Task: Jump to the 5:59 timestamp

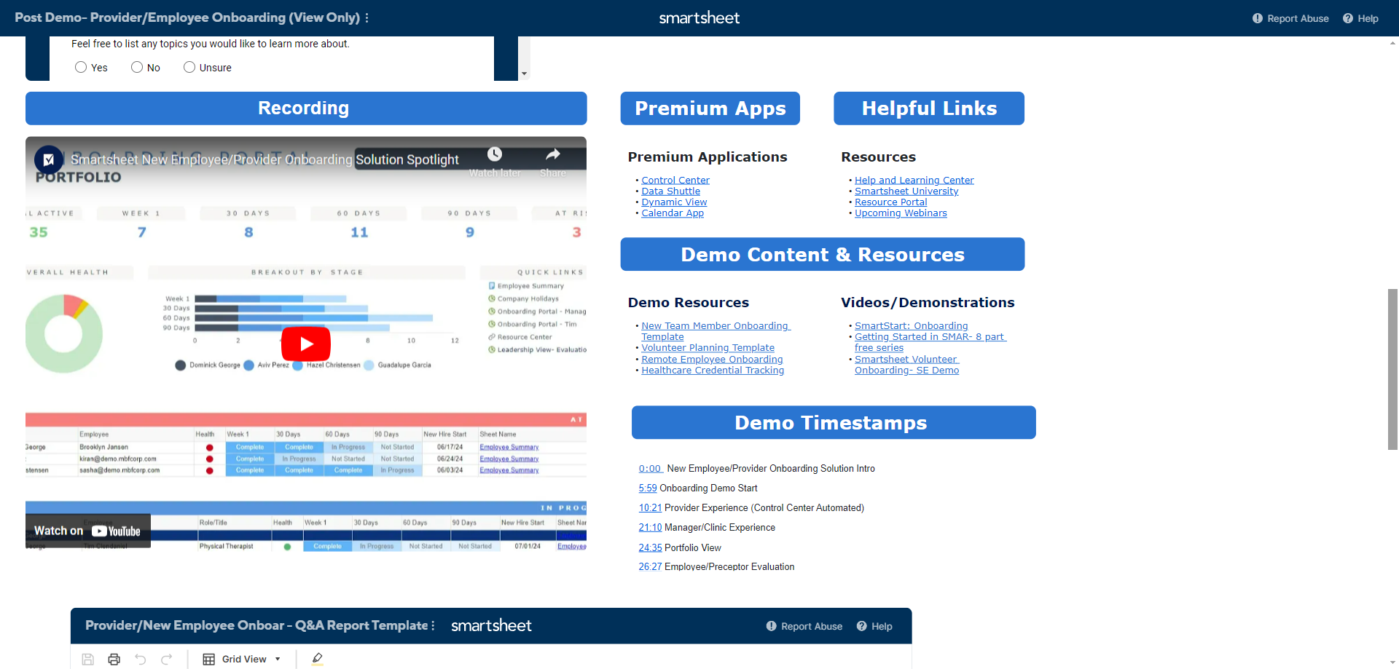Action: point(648,488)
